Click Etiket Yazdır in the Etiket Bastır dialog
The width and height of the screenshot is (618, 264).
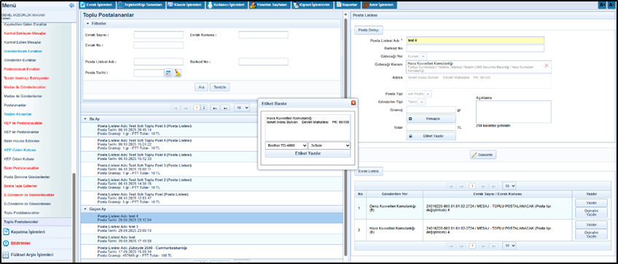point(308,153)
